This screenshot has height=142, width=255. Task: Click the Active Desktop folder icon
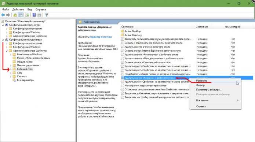pos(123,31)
